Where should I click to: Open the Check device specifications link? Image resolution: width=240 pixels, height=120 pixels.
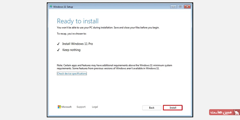tap(72, 73)
